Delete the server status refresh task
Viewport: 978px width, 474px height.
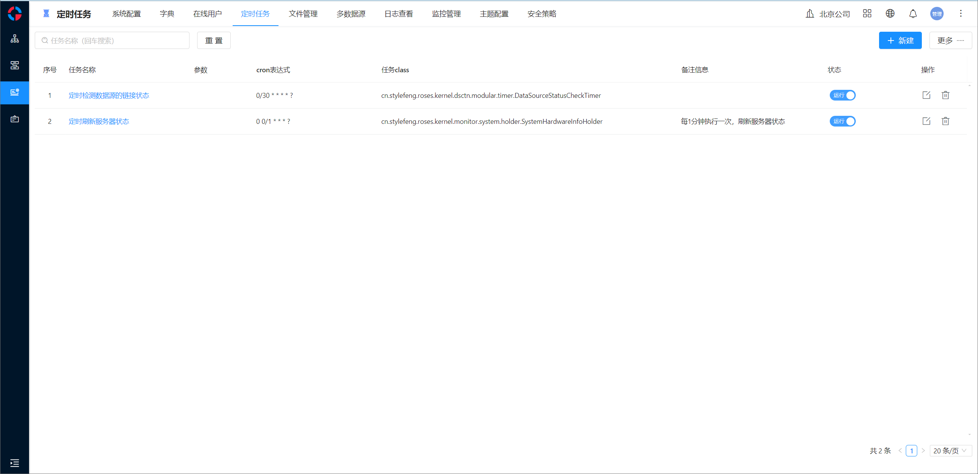[946, 121]
